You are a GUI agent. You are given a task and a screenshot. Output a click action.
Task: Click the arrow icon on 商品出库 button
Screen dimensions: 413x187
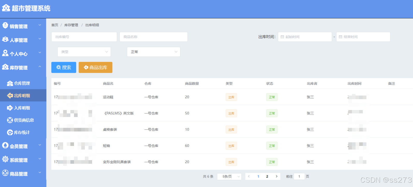point(86,67)
